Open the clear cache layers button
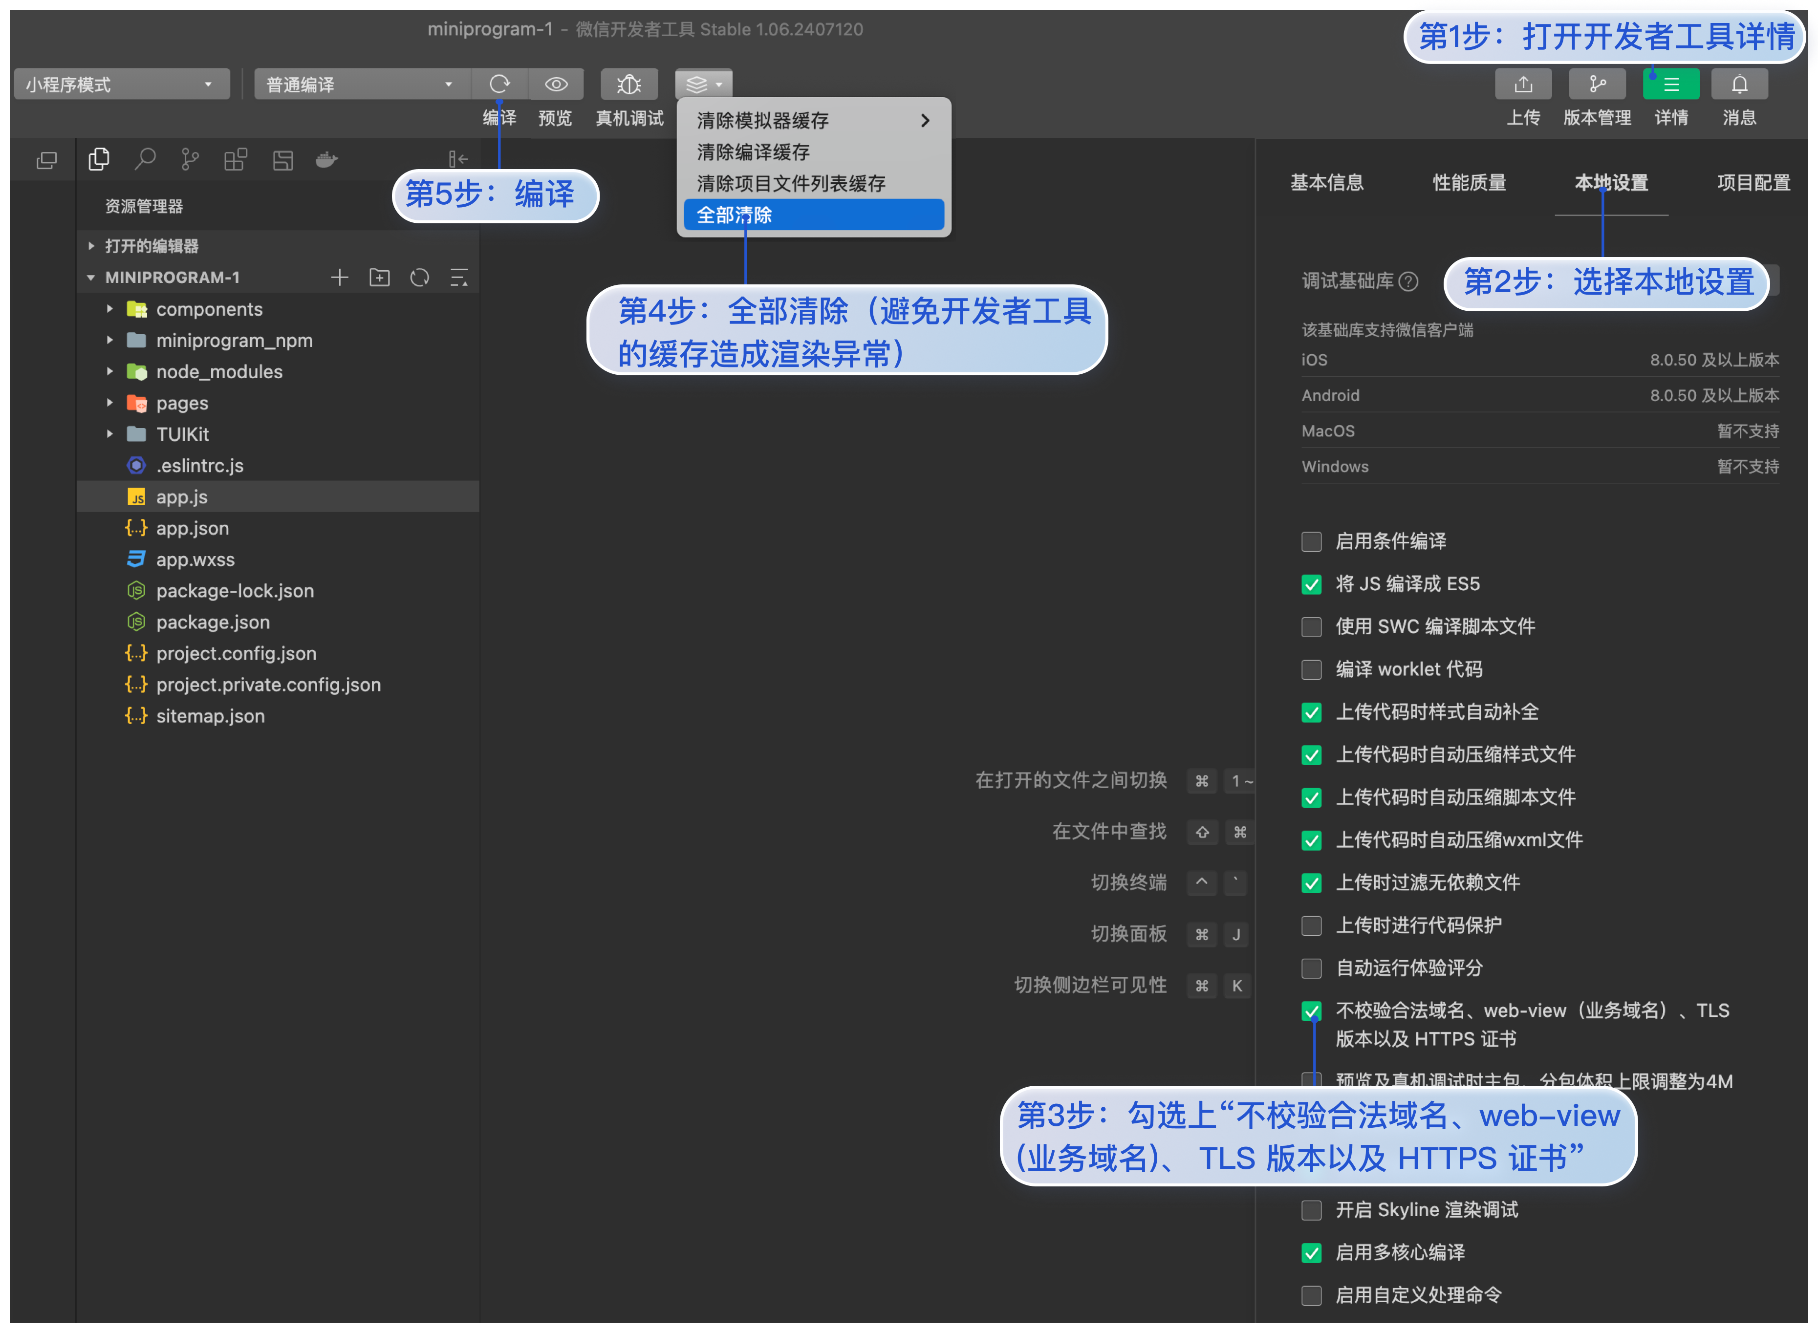This screenshot has width=1818, height=1333. pyautogui.click(x=703, y=84)
